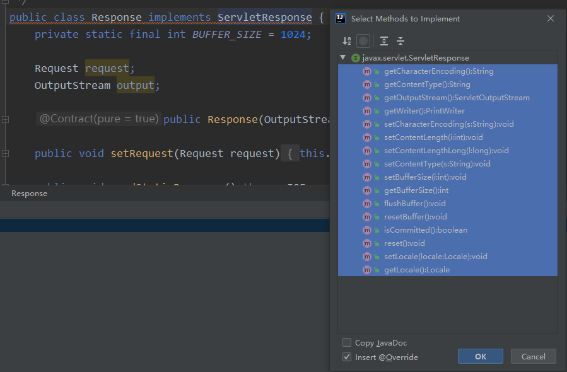
Task: Expand folded setRequest method in gutter
Action: 6,154
